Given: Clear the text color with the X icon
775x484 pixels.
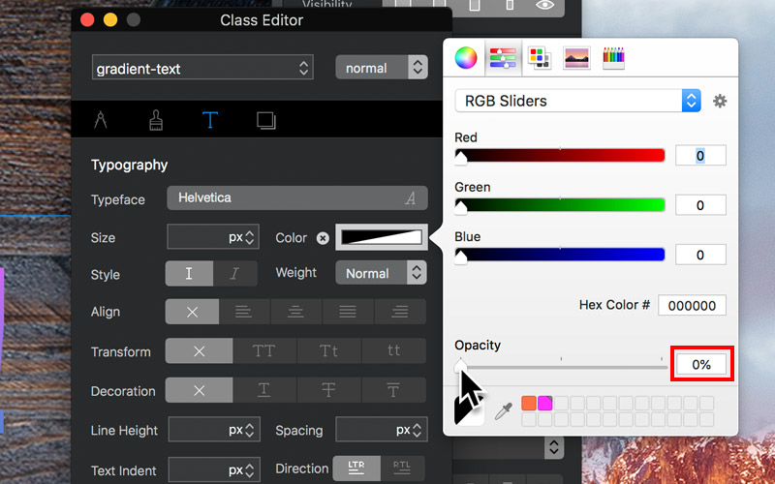Looking at the screenshot, I should click(323, 238).
